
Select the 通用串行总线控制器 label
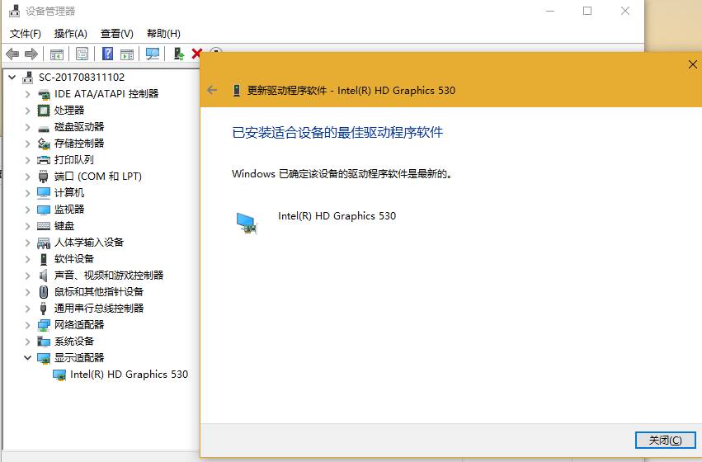[98, 308]
